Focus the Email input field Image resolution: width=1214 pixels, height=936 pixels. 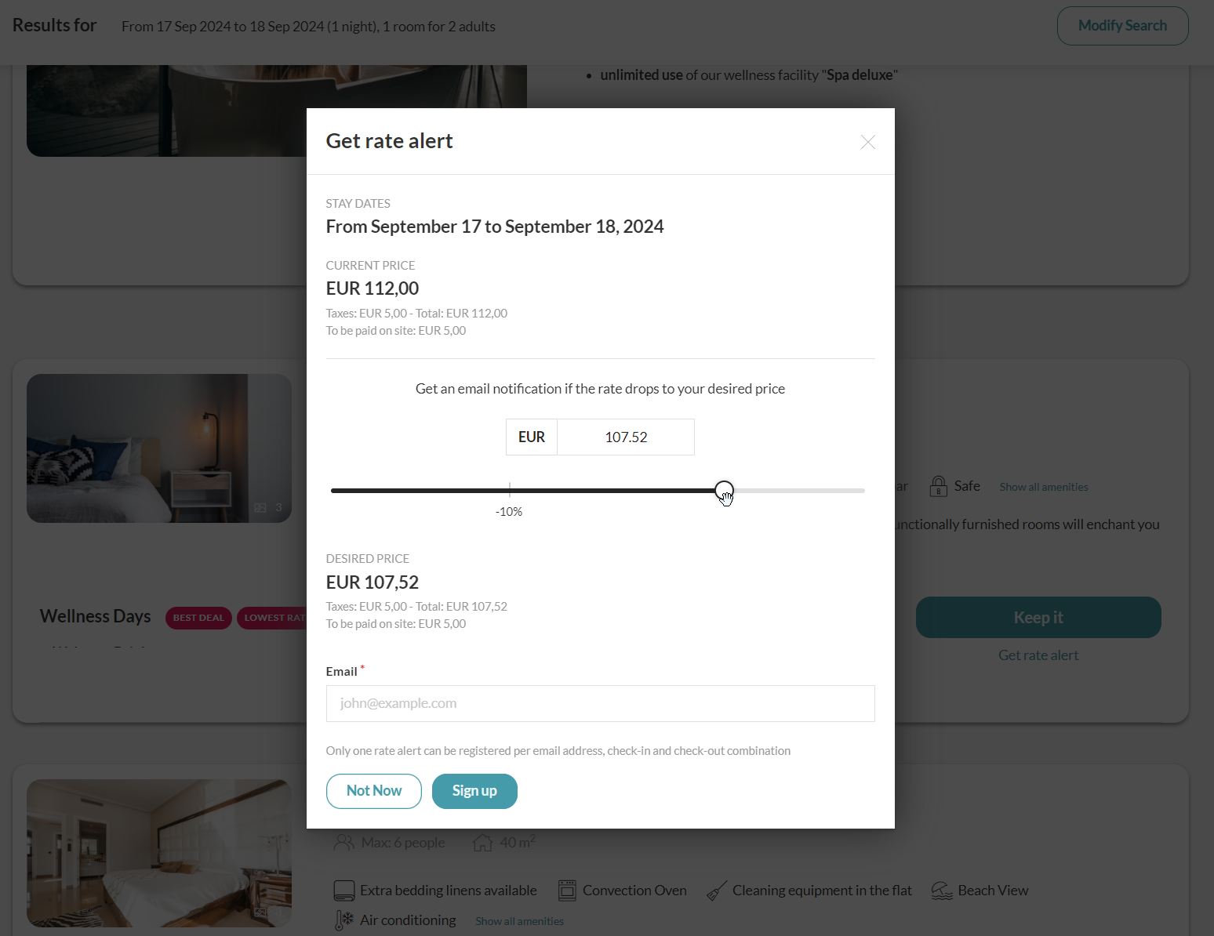click(x=600, y=704)
